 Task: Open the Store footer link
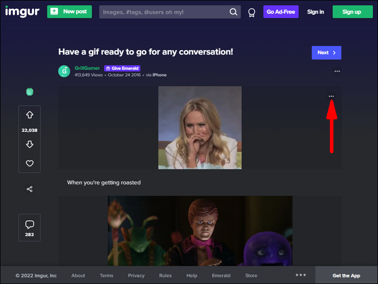click(x=251, y=275)
